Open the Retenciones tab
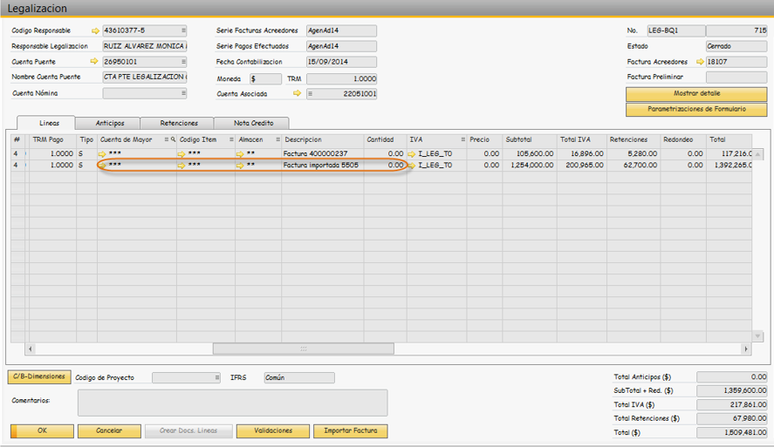Screen dimensions: 774x447 (x=179, y=123)
